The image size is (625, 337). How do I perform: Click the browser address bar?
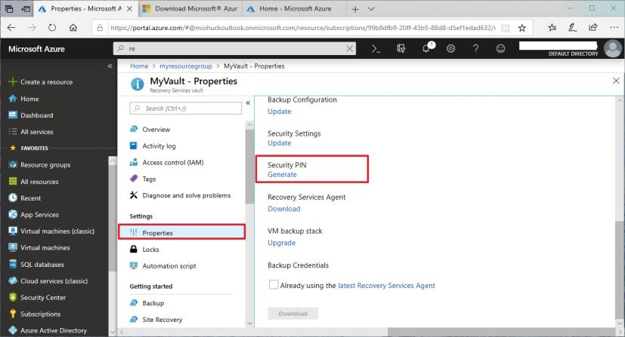tap(302, 28)
